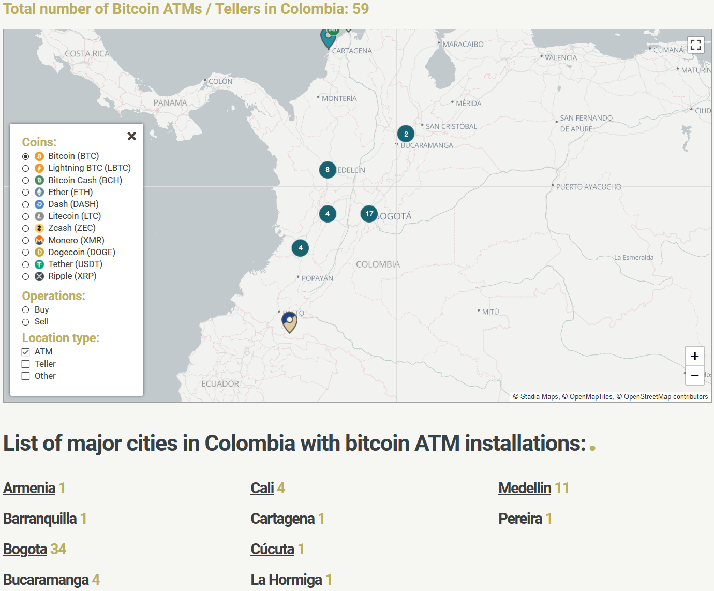Open the Cartagena city link
Screen dimensions: 714x591
point(282,519)
